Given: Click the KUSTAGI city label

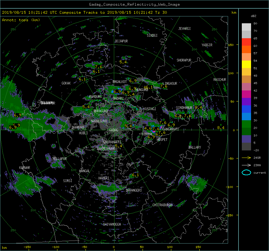Looking at the screenshot, I should 150,109.
